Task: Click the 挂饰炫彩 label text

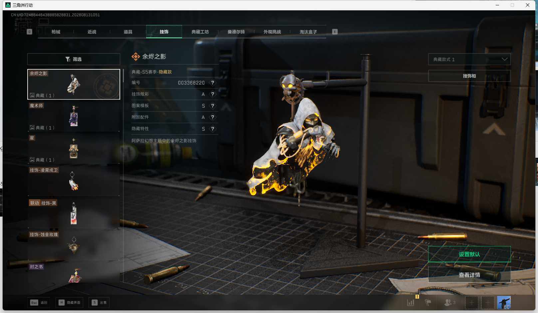Action: [140, 94]
